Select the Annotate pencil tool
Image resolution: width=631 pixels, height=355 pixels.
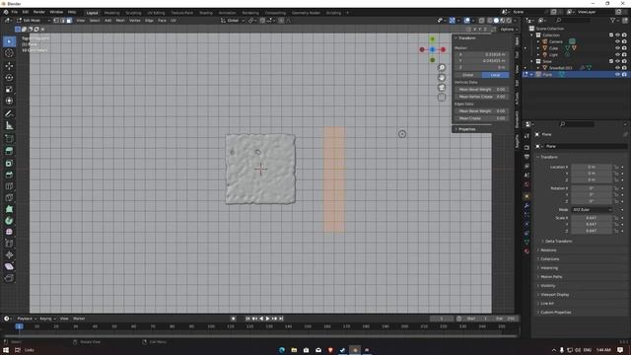tap(9, 114)
